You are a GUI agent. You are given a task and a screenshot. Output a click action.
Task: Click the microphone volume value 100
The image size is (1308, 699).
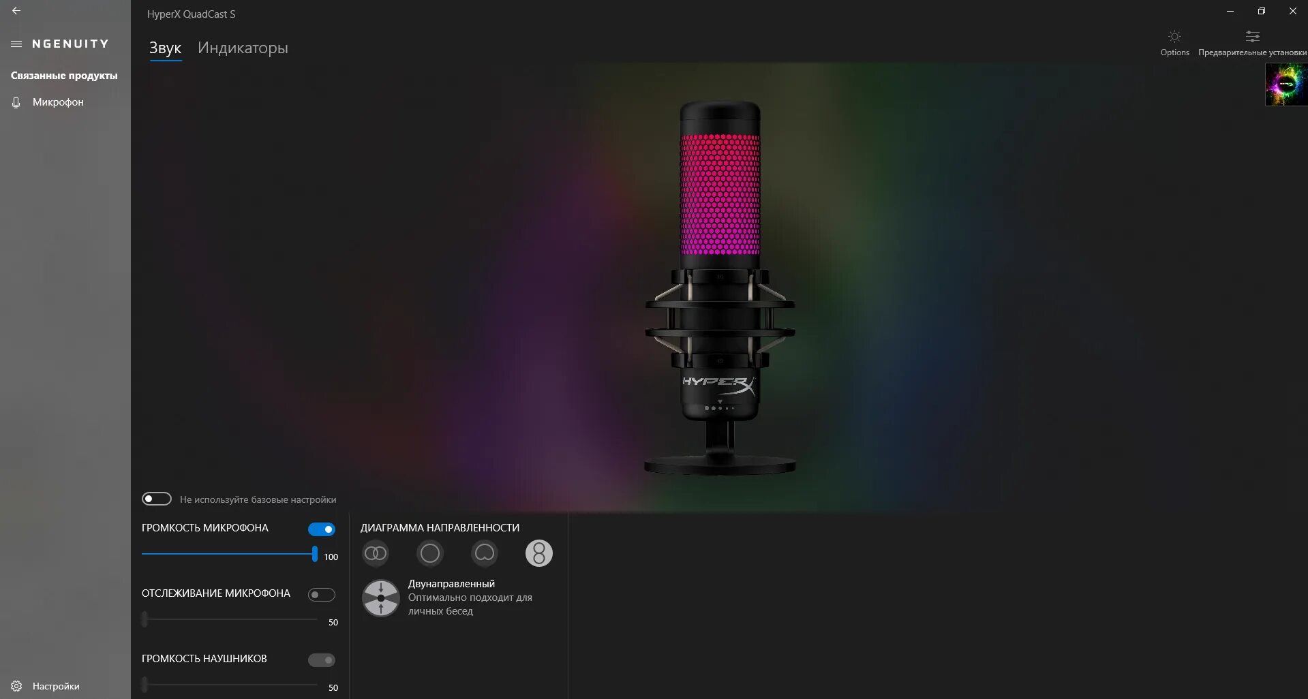pos(331,557)
